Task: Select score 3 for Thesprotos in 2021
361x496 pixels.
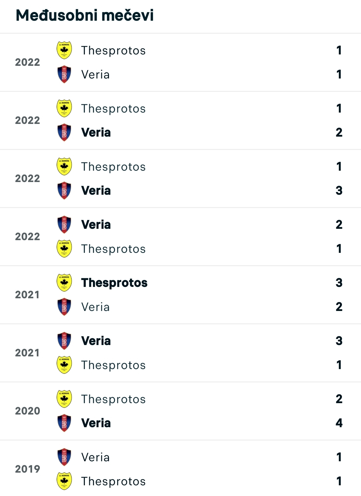Action: (339, 283)
